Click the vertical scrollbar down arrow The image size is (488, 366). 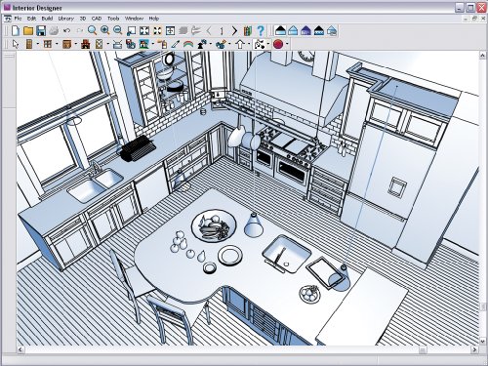pyautogui.click(x=482, y=341)
